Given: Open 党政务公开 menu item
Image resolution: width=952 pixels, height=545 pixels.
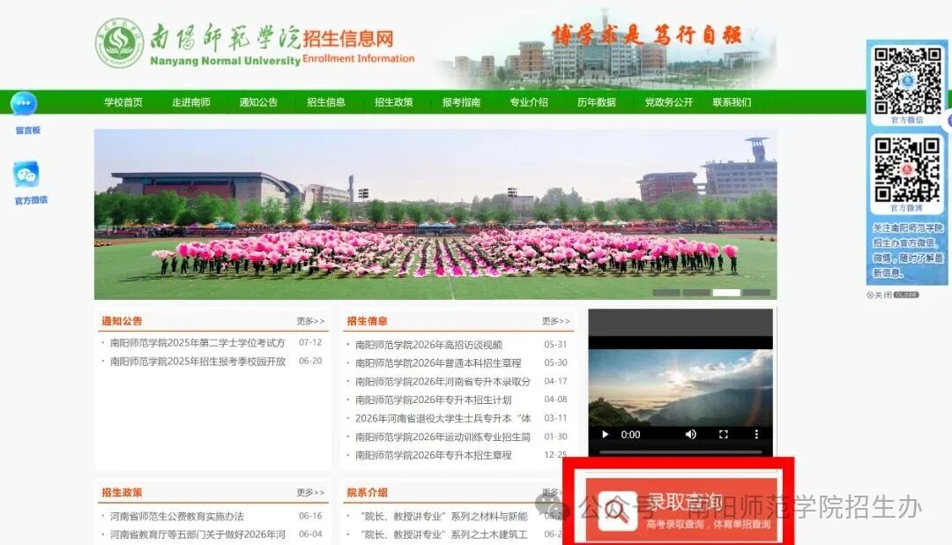Looking at the screenshot, I should pyautogui.click(x=668, y=102).
